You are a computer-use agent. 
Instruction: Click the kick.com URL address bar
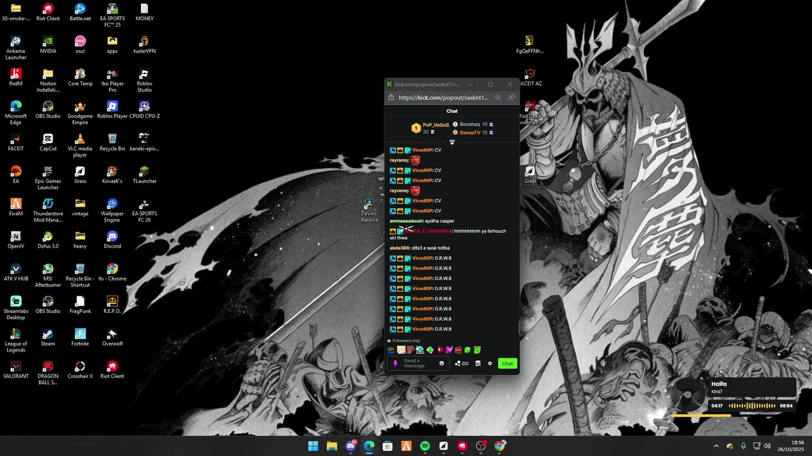443,98
